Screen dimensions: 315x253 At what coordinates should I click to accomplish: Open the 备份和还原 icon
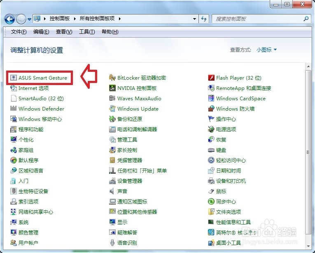click(x=112, y=119)
